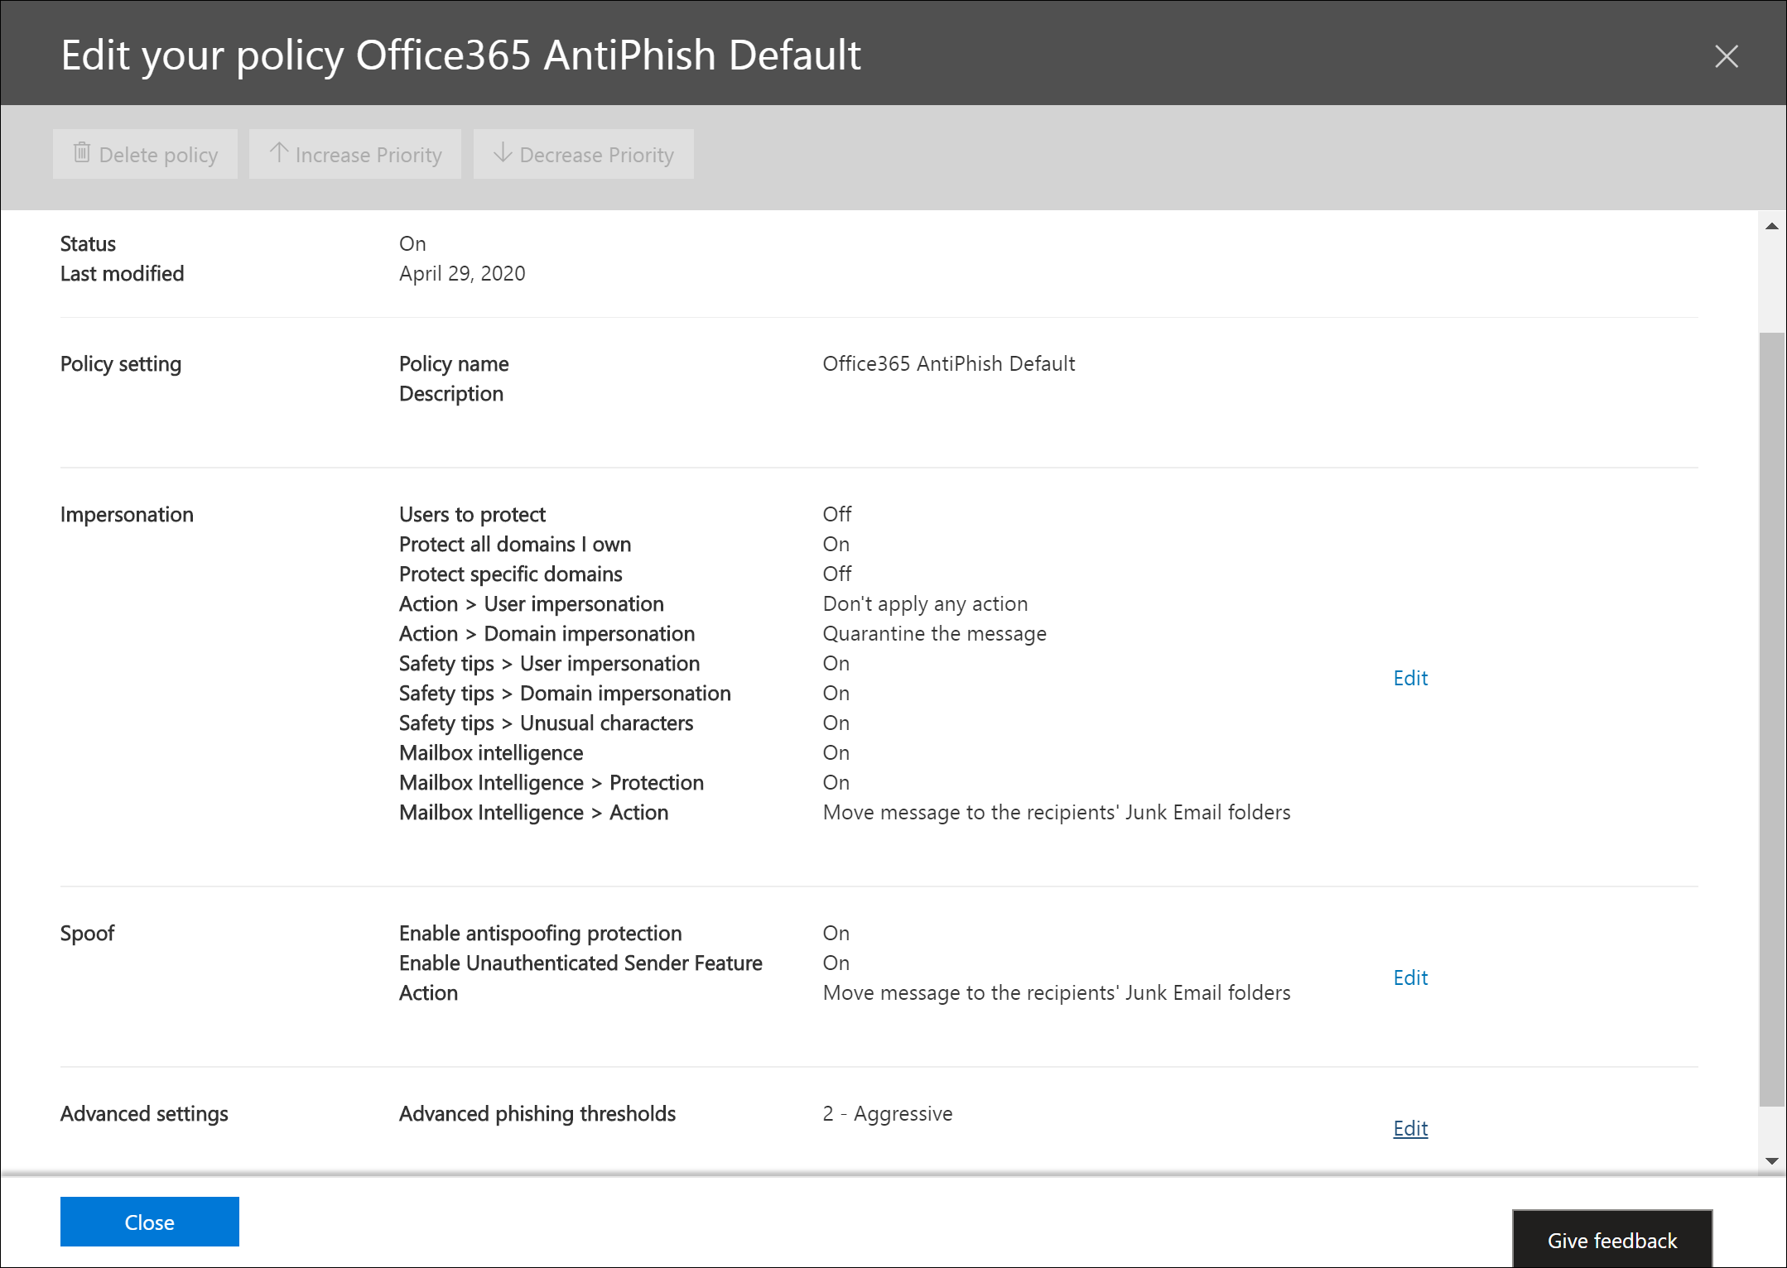Click the 'Status' label
Viewport: 1787px width, 1268px height.
click(x=88, y=244)
